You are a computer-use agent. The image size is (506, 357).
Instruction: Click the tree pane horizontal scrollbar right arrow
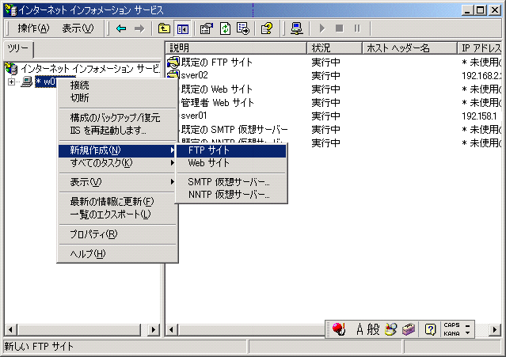tap(154, 329)
